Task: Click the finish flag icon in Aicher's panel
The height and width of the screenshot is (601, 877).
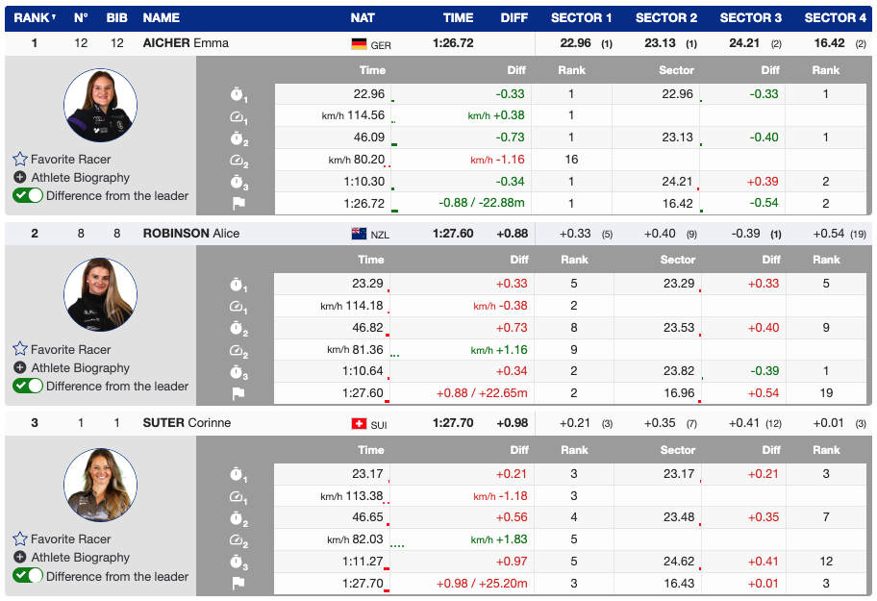Action: coord(238,204)
